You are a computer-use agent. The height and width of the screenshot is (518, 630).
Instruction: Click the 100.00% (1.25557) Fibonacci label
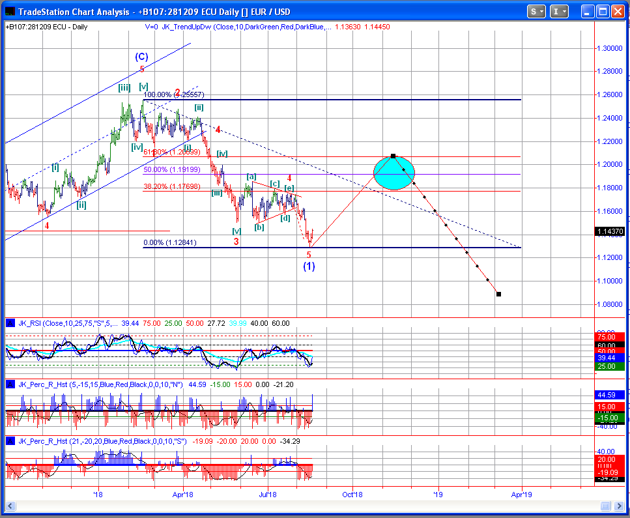173,95
